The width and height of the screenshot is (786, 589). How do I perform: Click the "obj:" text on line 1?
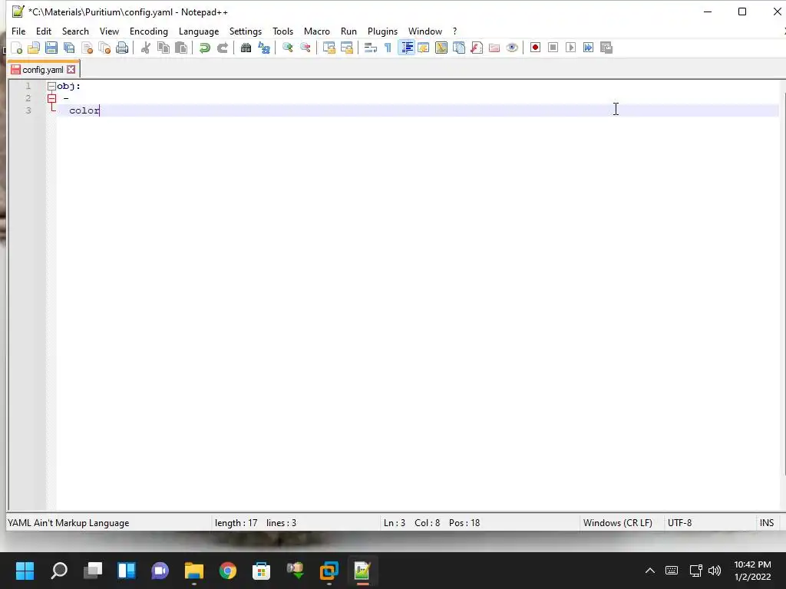point(68,86)
